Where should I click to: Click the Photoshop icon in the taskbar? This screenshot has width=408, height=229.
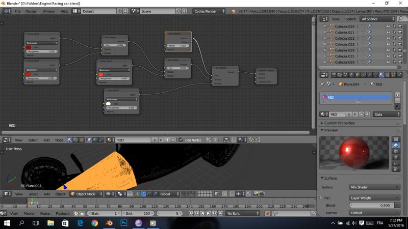[x=123, y=223]
